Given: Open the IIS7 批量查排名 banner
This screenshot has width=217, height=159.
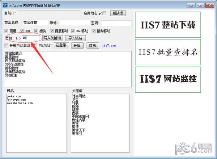Looking at the screenshot, I should tap(168, 52).
